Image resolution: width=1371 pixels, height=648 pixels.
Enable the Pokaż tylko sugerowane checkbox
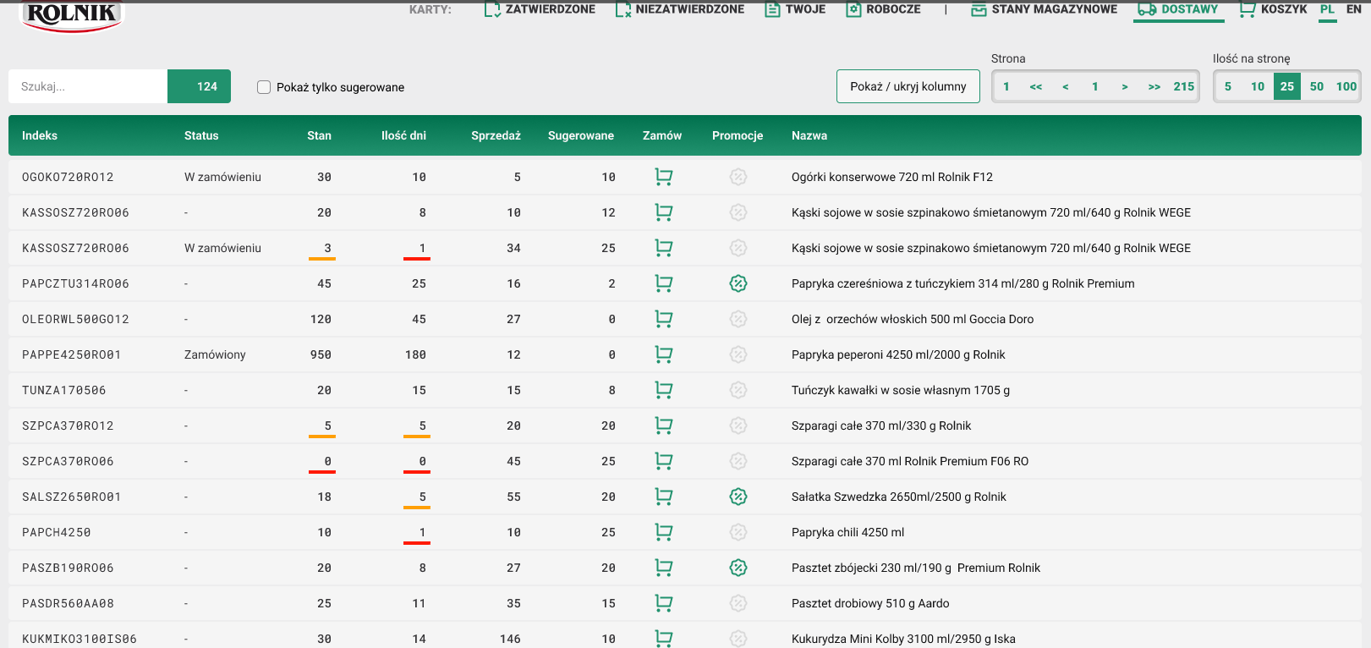point(264,87)
